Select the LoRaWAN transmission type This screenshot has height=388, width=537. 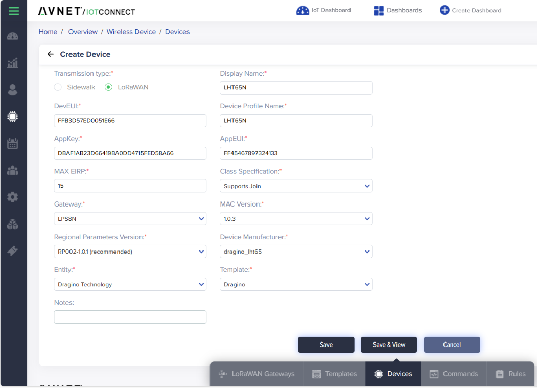pyautogui.click(x=108, y=87)
